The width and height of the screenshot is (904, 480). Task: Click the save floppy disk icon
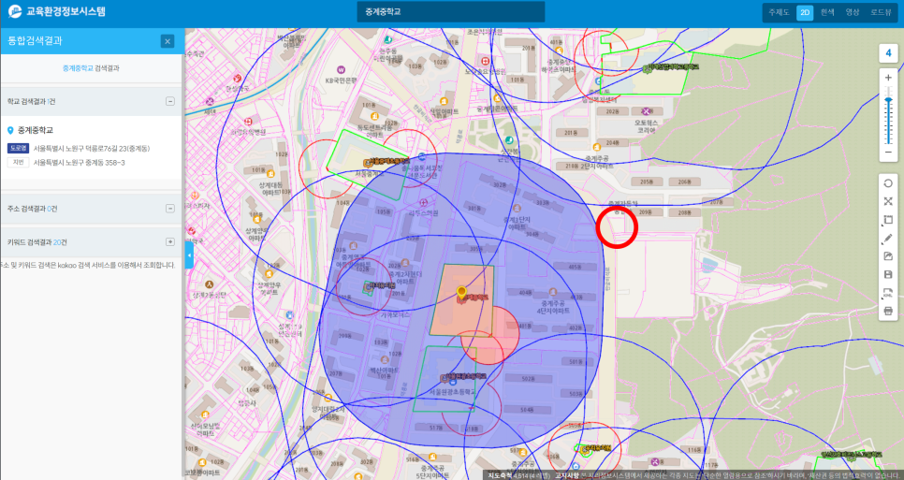[888, 275]
